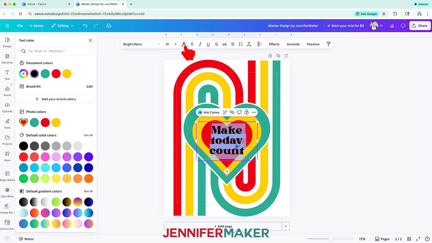This screenshot has width=432, height=243.
Task: Click the link icon in floating toolbar
Action: (x=232, y=112)
